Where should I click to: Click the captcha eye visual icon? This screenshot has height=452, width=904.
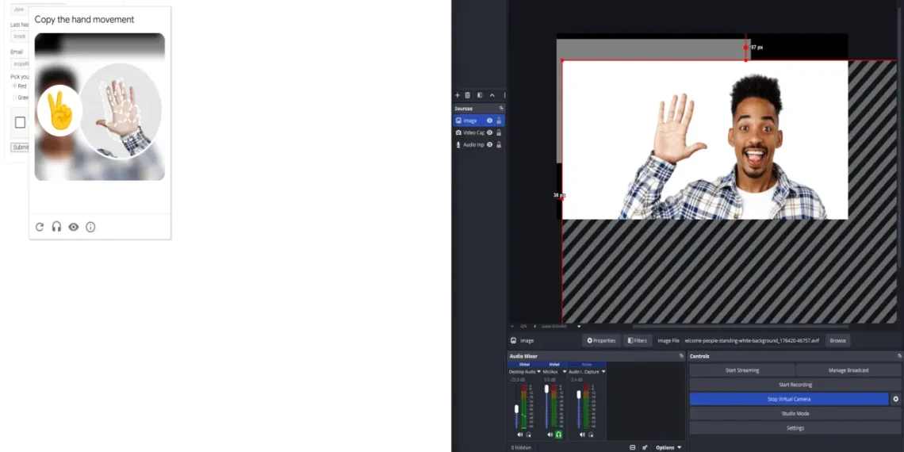tap(73, 227)
